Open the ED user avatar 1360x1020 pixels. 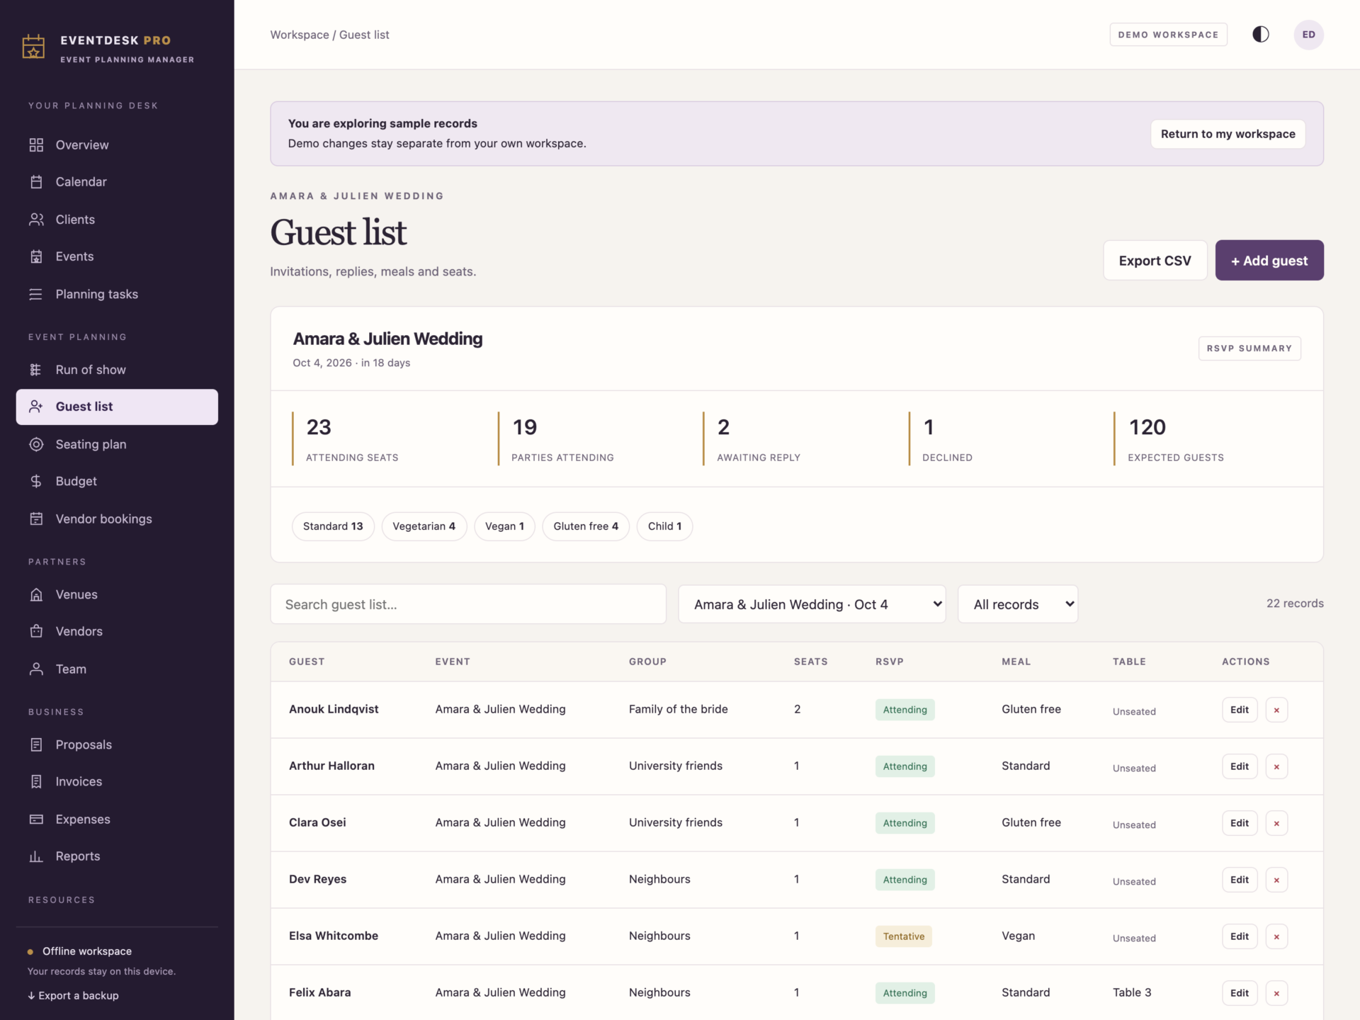tap(1309, 35)
